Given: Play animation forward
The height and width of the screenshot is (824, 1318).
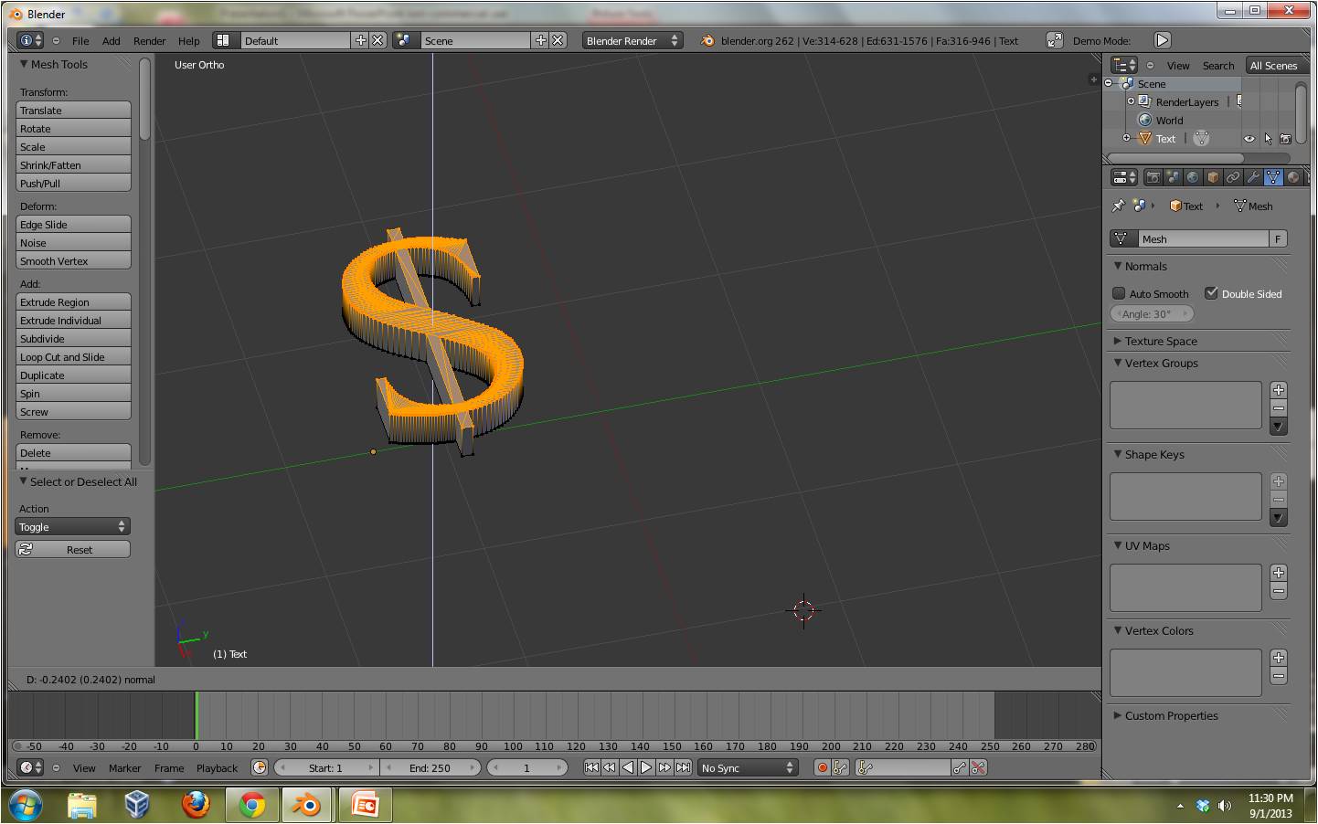Looking at the screenshot, I should (646, 767).
